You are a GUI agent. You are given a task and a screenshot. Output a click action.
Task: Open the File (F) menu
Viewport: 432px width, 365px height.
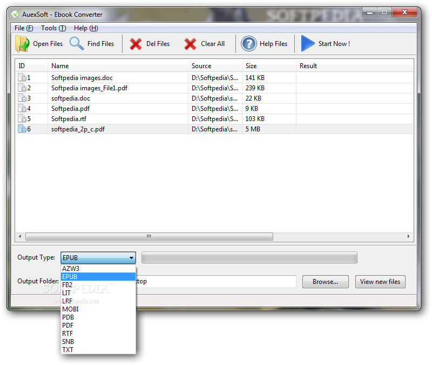[x=24, y=28]
